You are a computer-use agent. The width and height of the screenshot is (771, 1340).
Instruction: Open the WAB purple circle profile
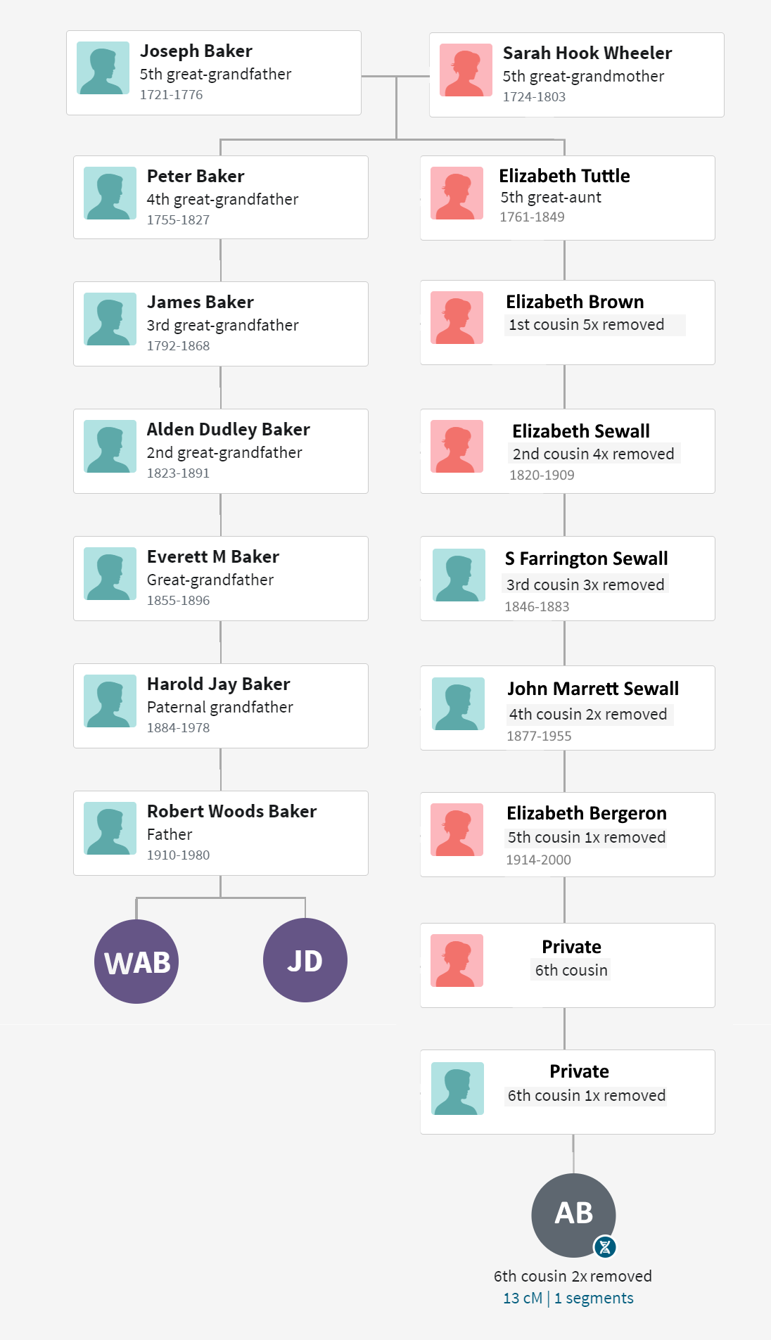tap(136, 962)
